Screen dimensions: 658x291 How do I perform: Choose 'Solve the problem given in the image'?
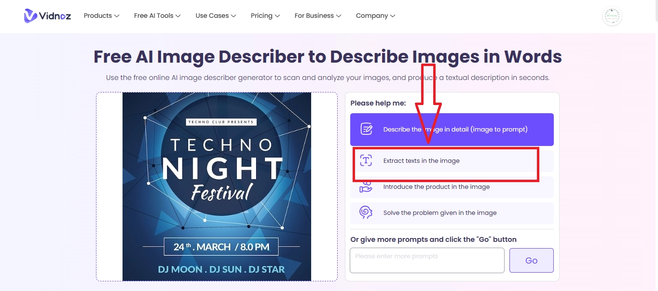(439, 213)
